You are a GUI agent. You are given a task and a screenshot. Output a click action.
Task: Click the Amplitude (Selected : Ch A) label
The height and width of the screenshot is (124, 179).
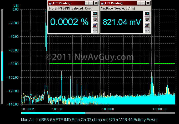pos(118,8)
